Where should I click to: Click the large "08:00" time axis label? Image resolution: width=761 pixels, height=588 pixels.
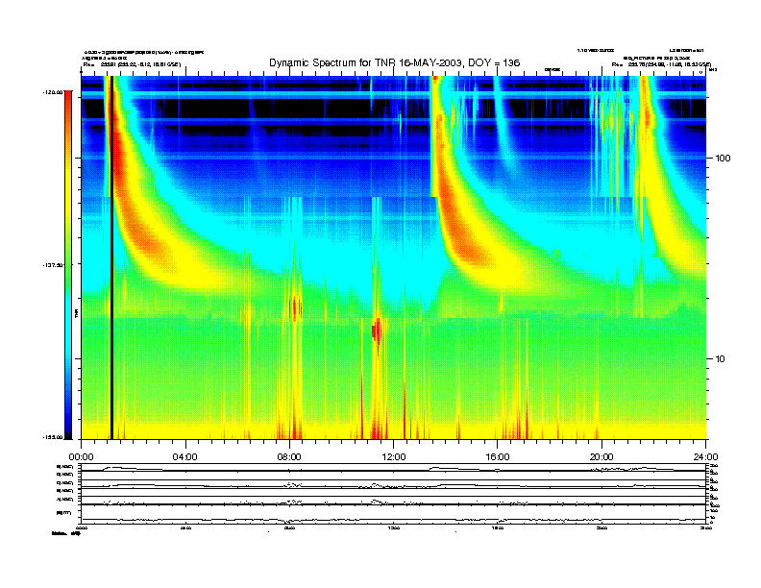coord(289,457)
